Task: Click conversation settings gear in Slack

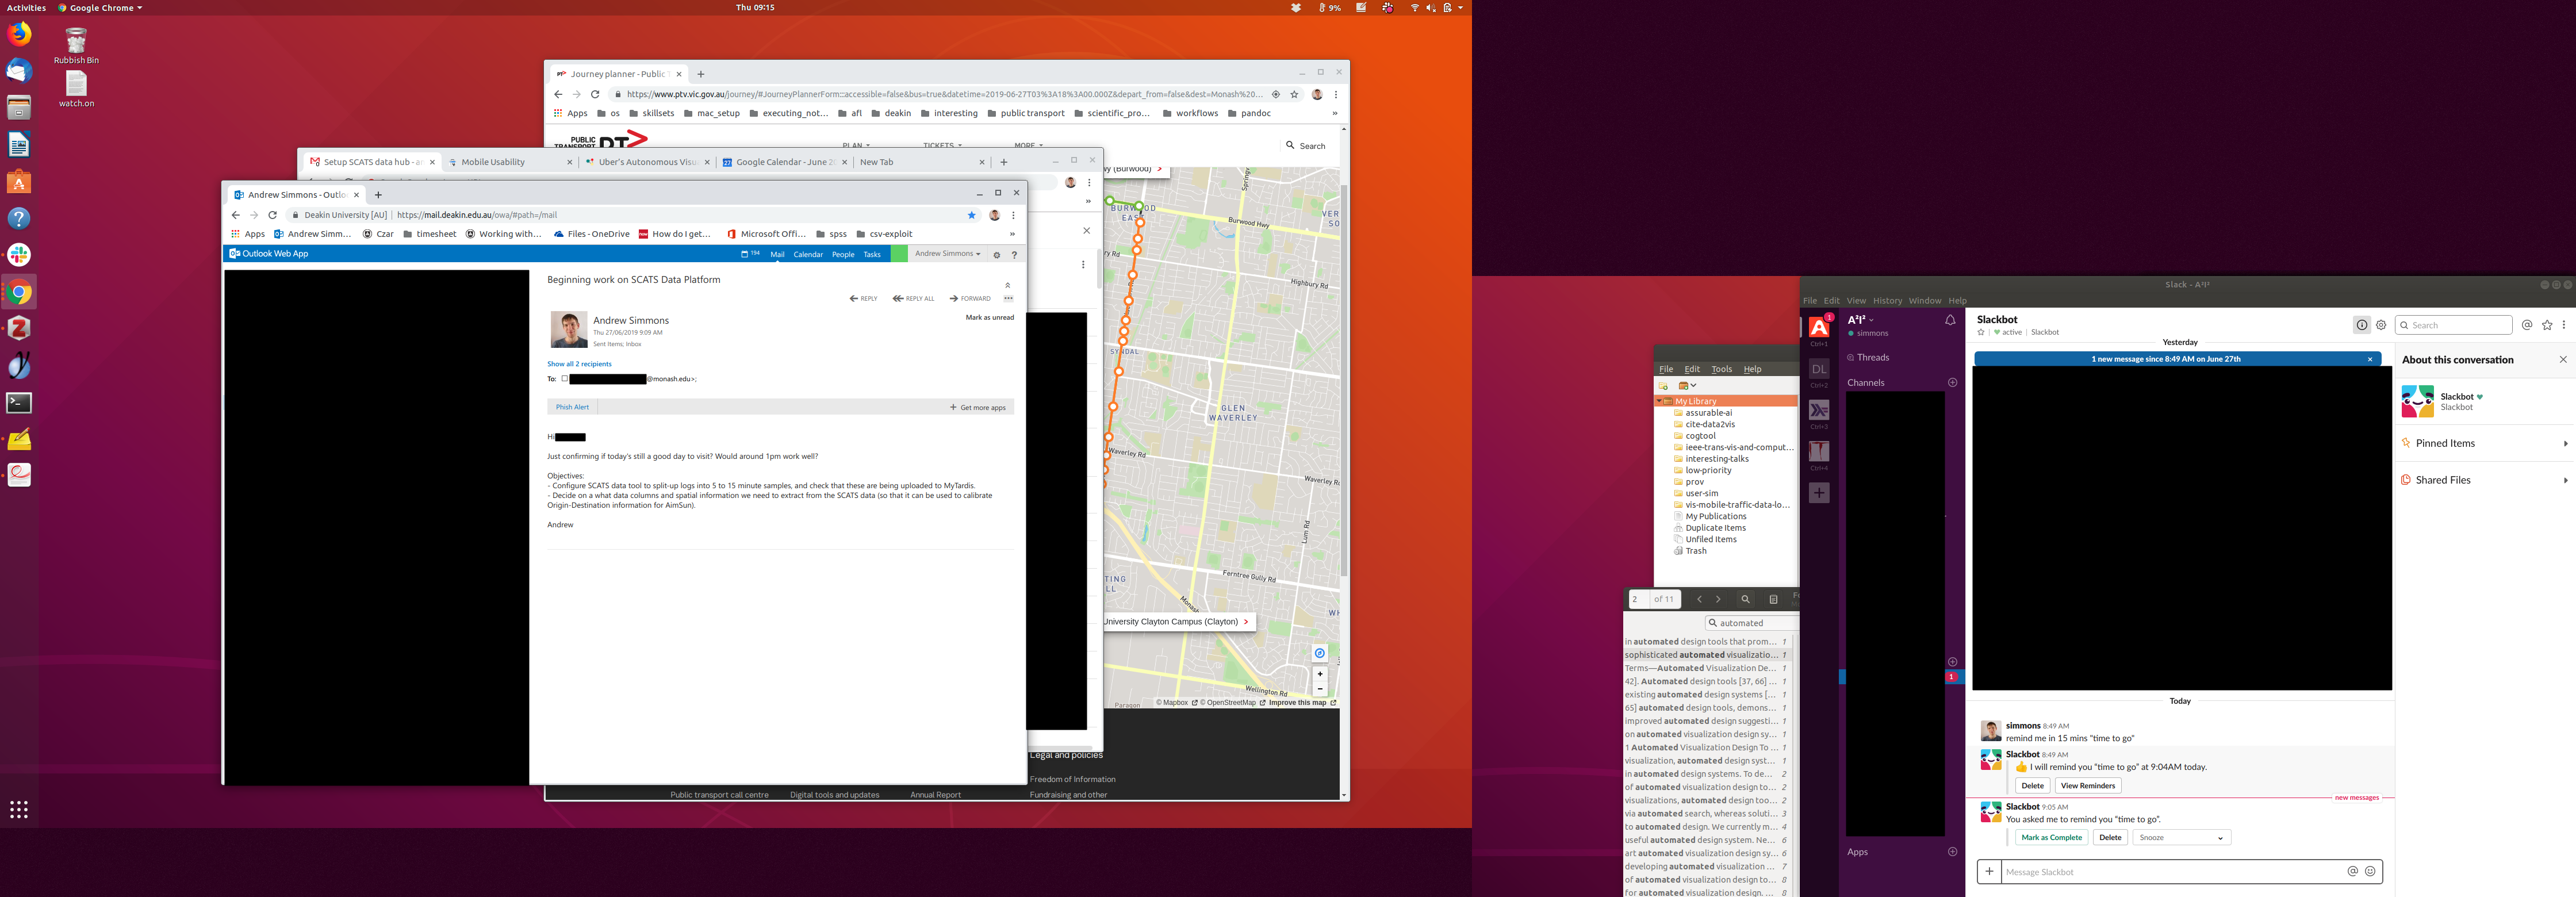Action: coord(2381,325)
